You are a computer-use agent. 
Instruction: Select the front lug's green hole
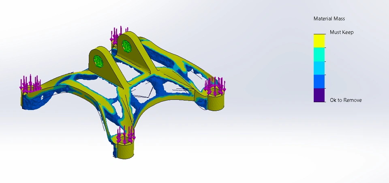coord(98,61)
